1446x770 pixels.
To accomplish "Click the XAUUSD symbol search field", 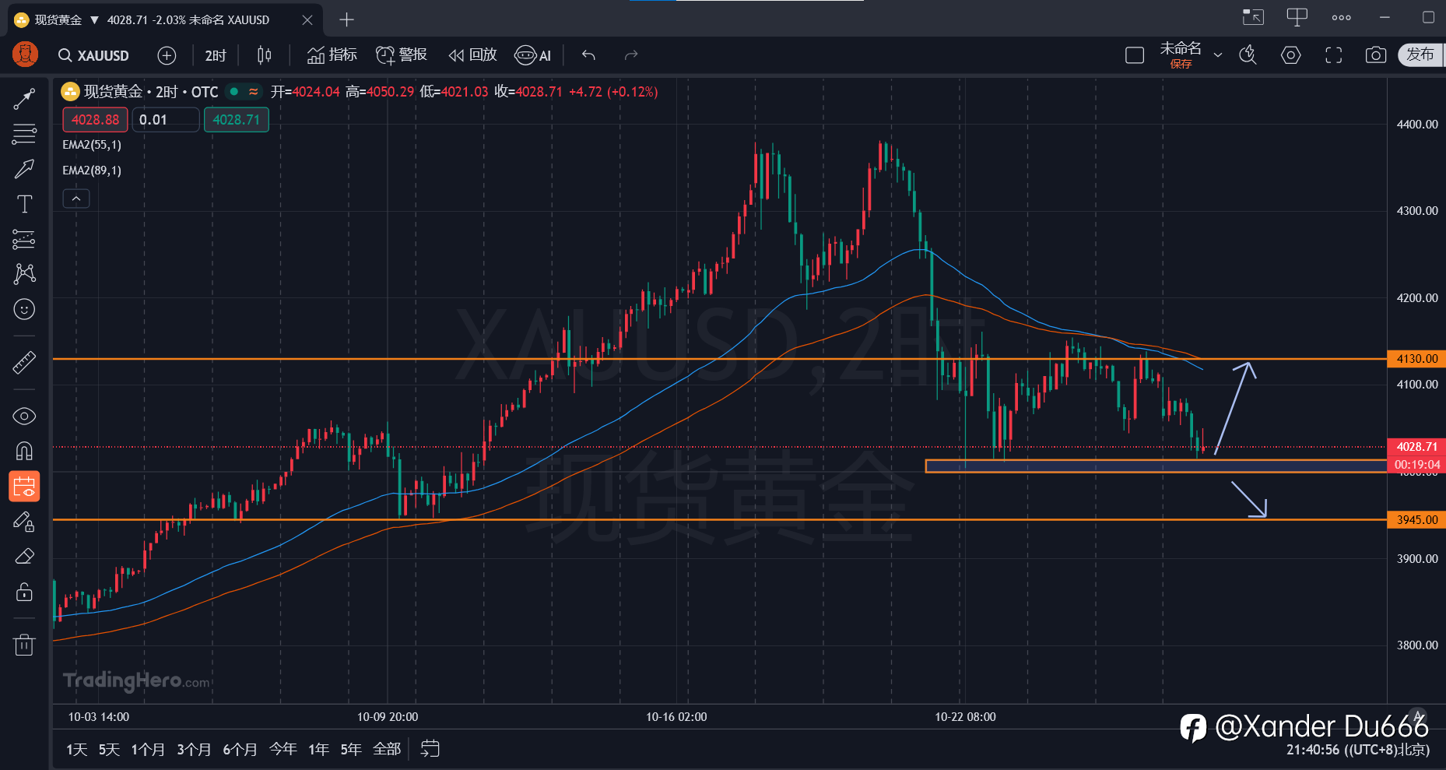I will [94, 55].
